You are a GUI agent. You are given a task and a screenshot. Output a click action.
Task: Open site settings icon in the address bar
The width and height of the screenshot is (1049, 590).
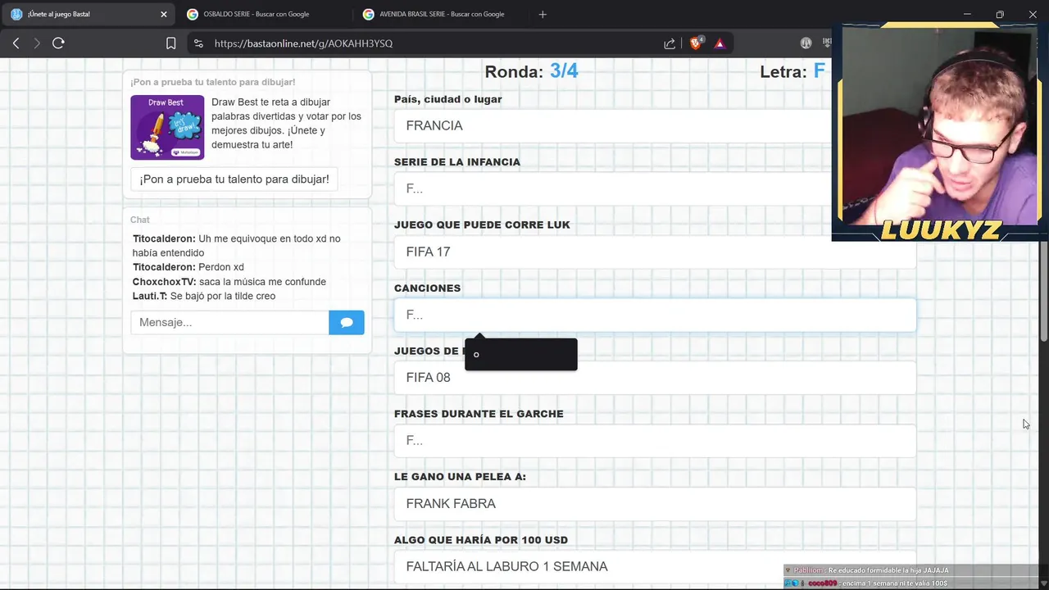[x=198, y=43]
